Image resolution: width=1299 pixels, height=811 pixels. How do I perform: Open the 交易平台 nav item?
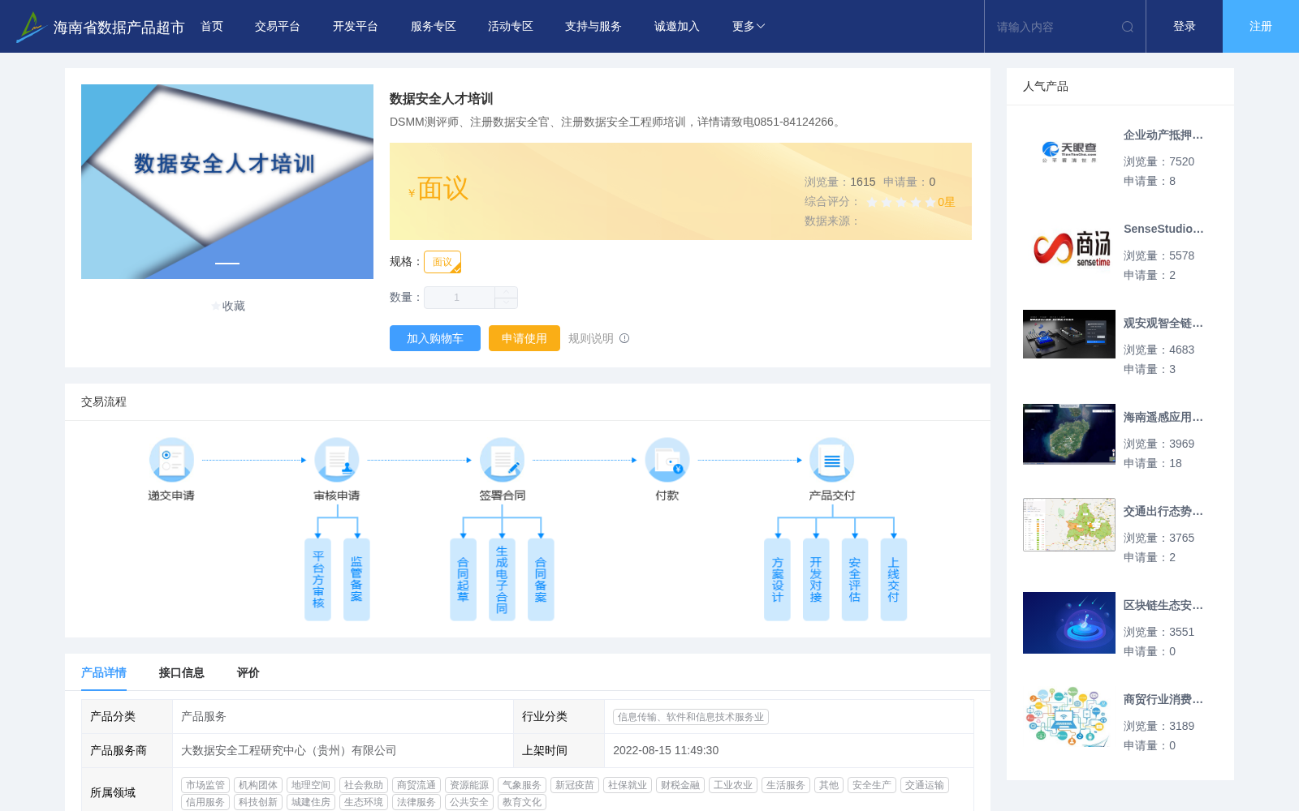coord(278,27)
